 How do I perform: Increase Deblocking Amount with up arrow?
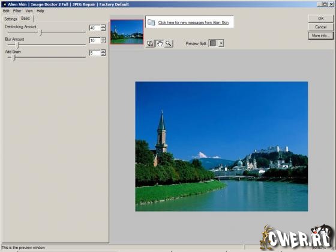pyautogui.click(x=103, y=26)
